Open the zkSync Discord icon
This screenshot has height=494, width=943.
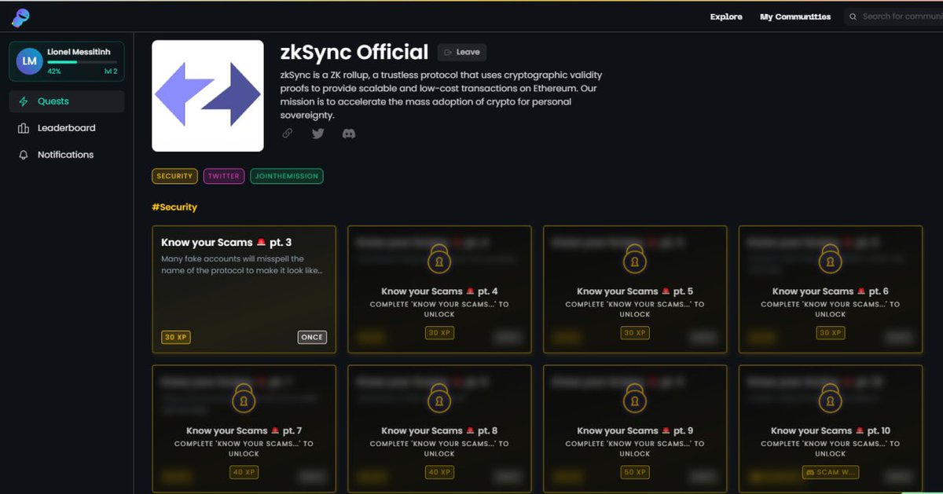(x=349, y=134)
